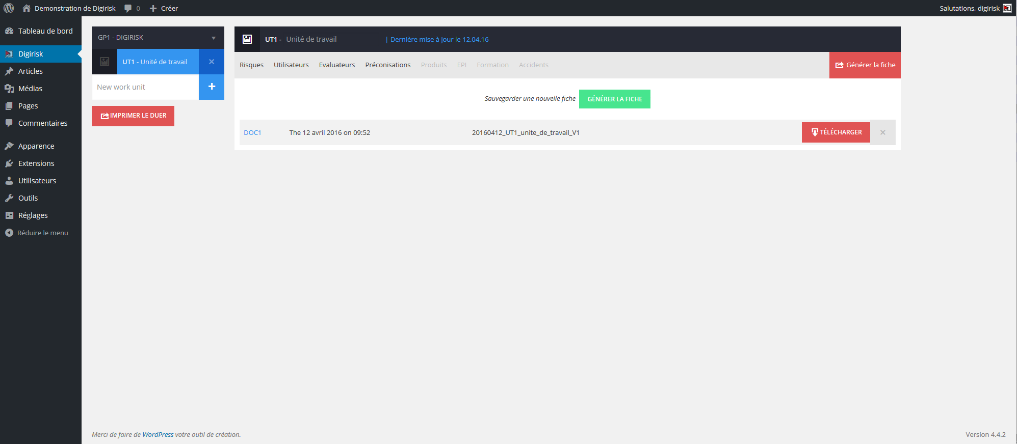Click the WordPress logo icon
The height and width of the screenshot is (444, 1017).
tap(9, 8)
